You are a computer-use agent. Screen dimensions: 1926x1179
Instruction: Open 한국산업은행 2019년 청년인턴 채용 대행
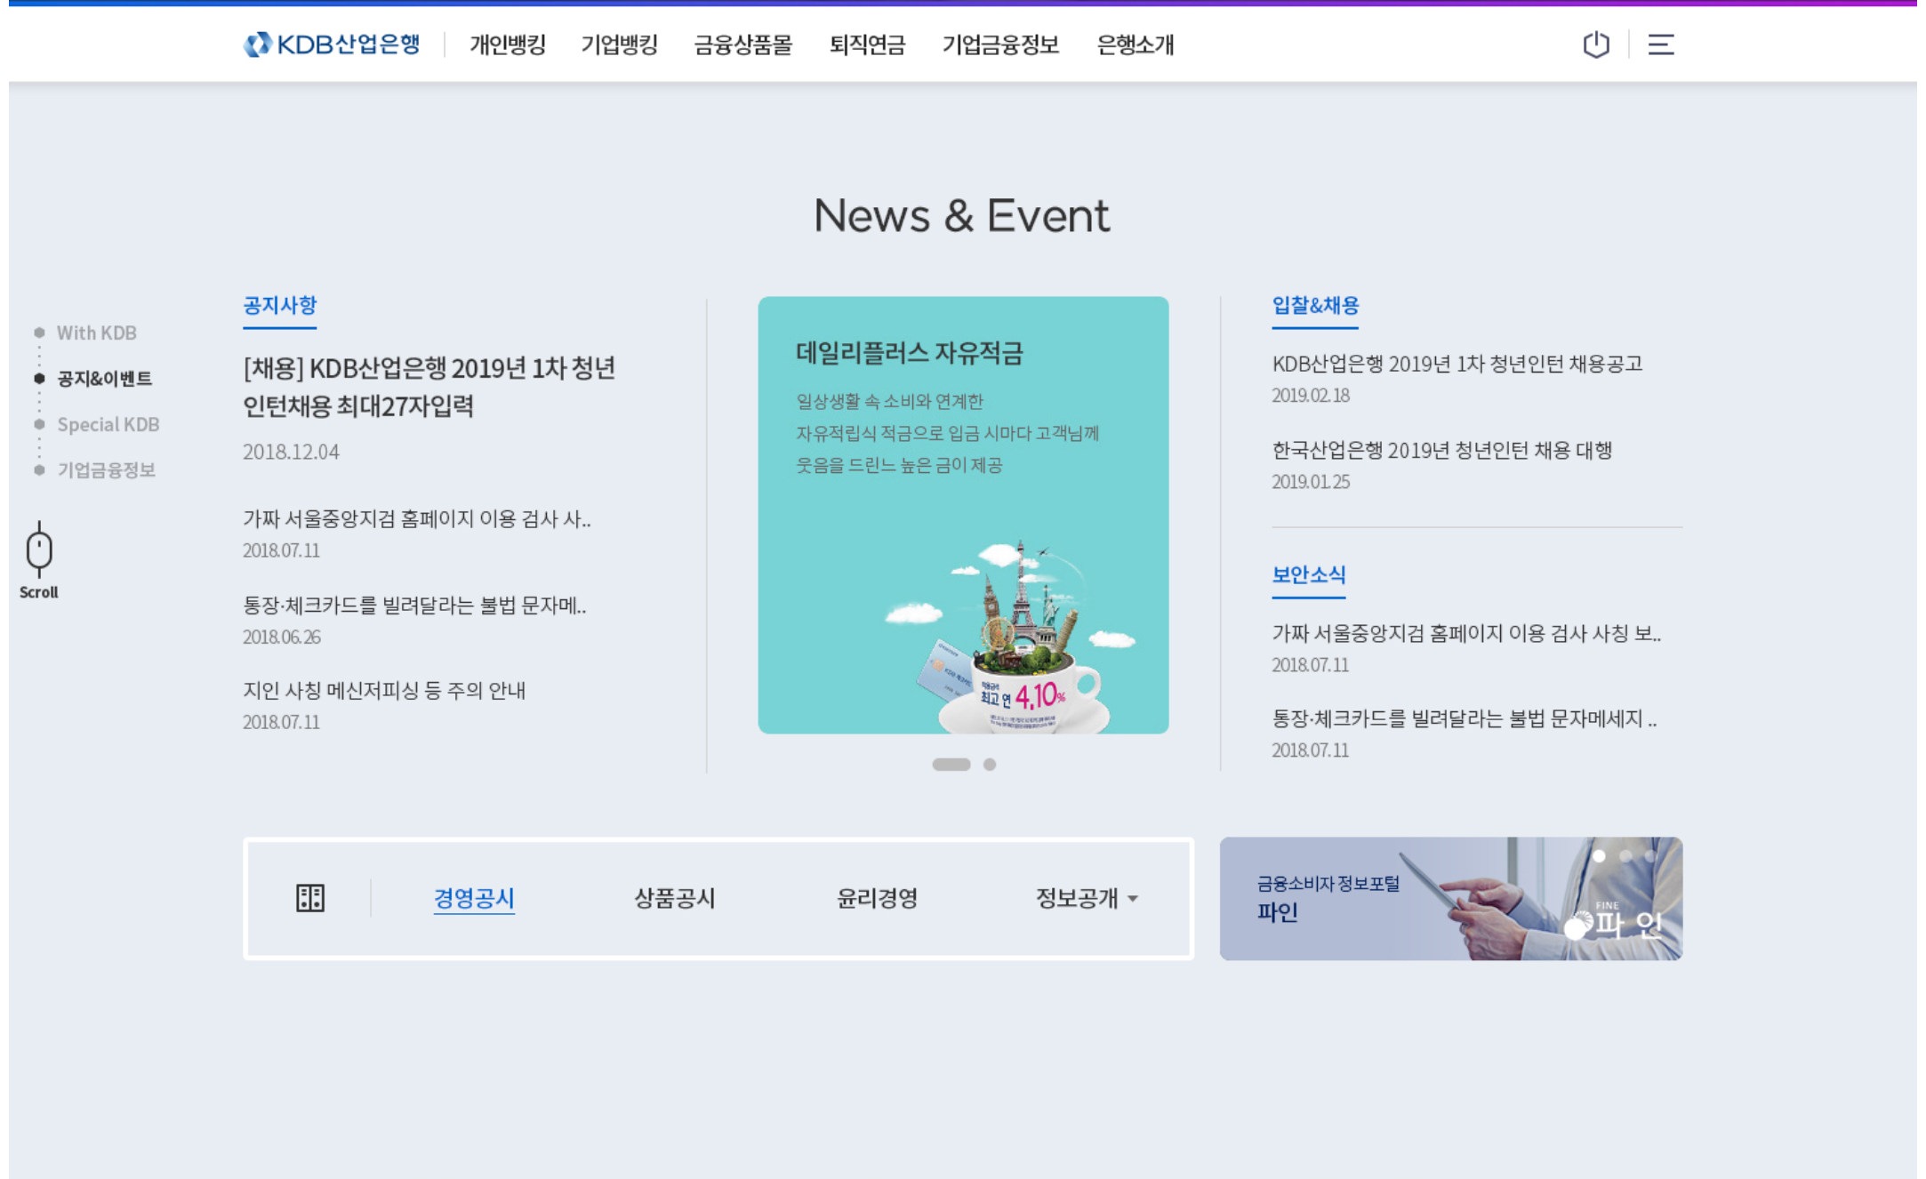coord(1442,450)
